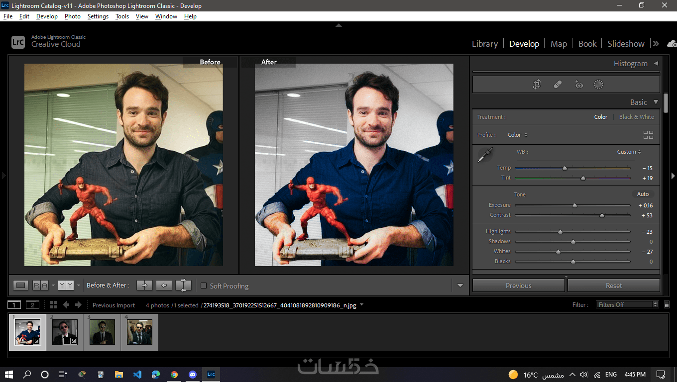Click main window display button 1
Screen dimensions: 677x382
14,305
